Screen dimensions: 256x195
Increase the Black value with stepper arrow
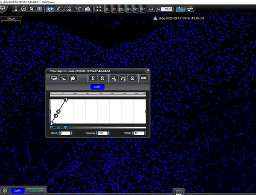71,132
